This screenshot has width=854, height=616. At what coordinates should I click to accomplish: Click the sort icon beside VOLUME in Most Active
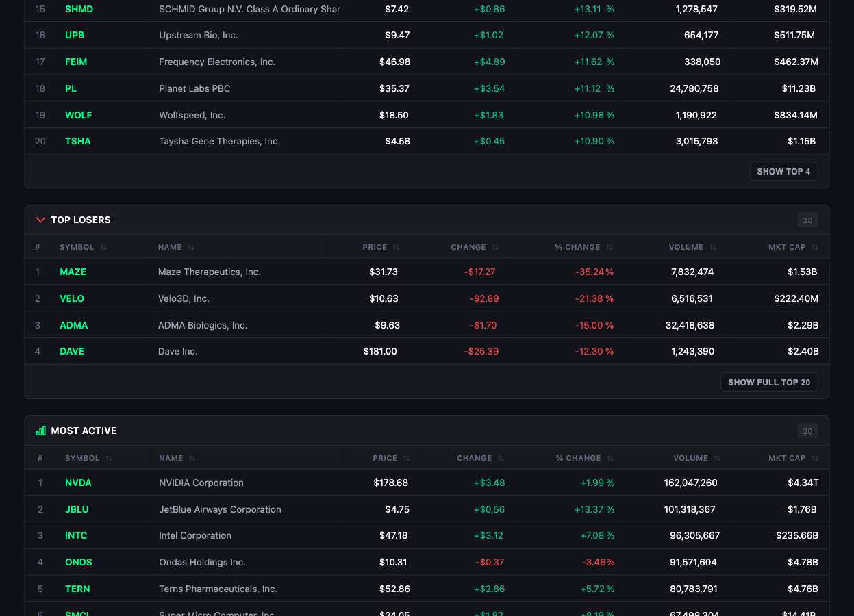point(716,458)
